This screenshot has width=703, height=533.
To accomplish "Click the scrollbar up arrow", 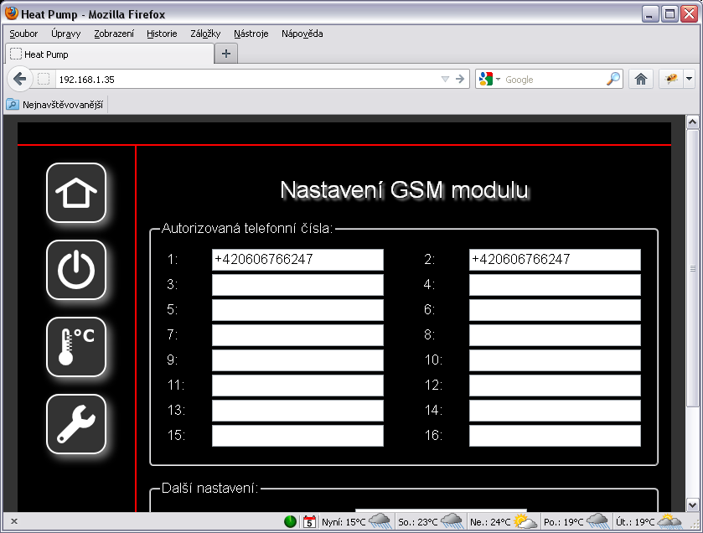I will coord(692,122).
